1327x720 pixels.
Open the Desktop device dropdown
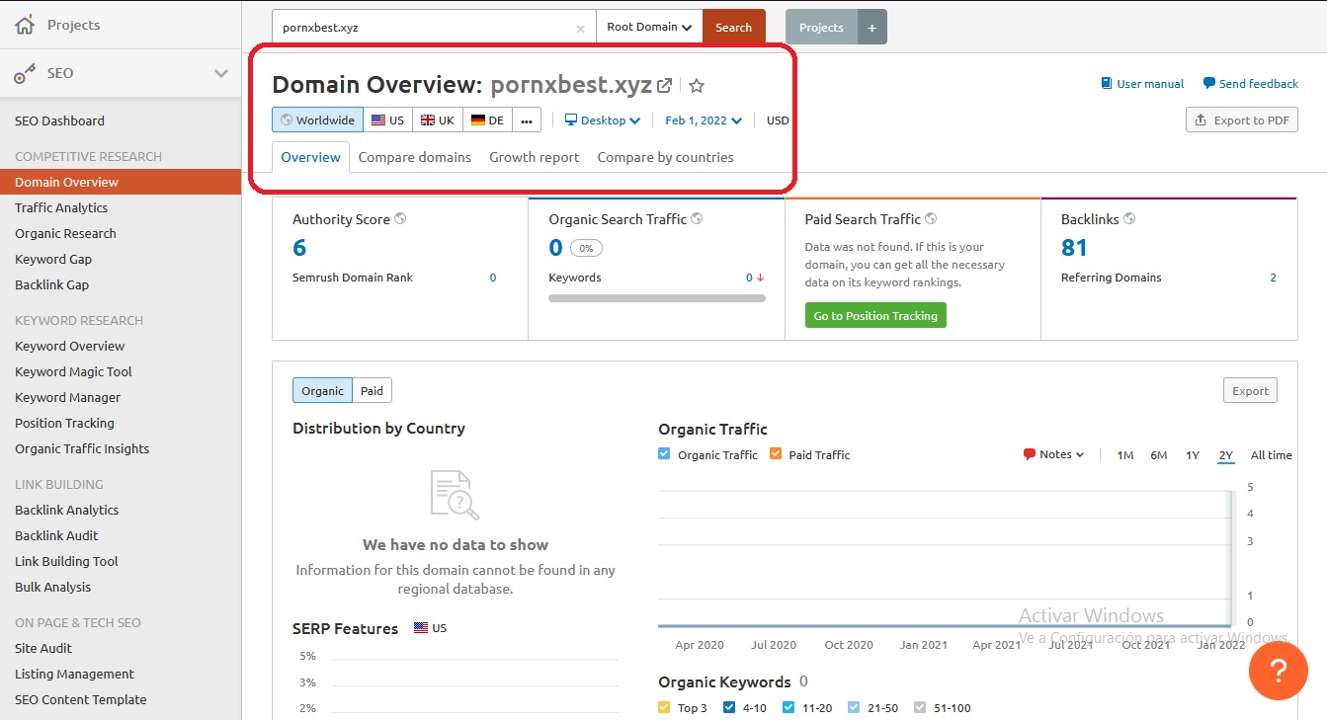(603, 120)
